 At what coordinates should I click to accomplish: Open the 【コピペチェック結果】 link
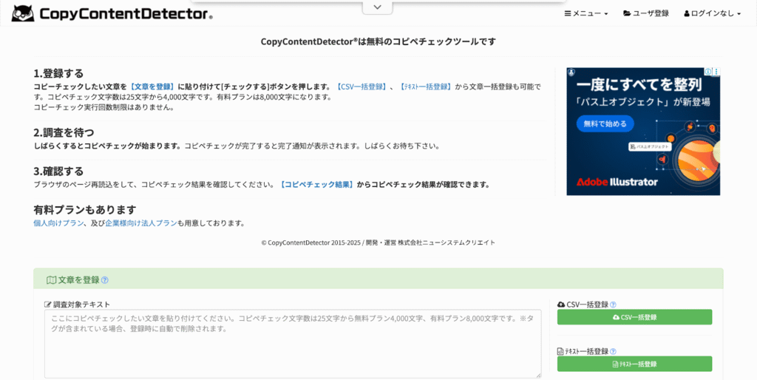pyautogui.click(x=316, y=184)
